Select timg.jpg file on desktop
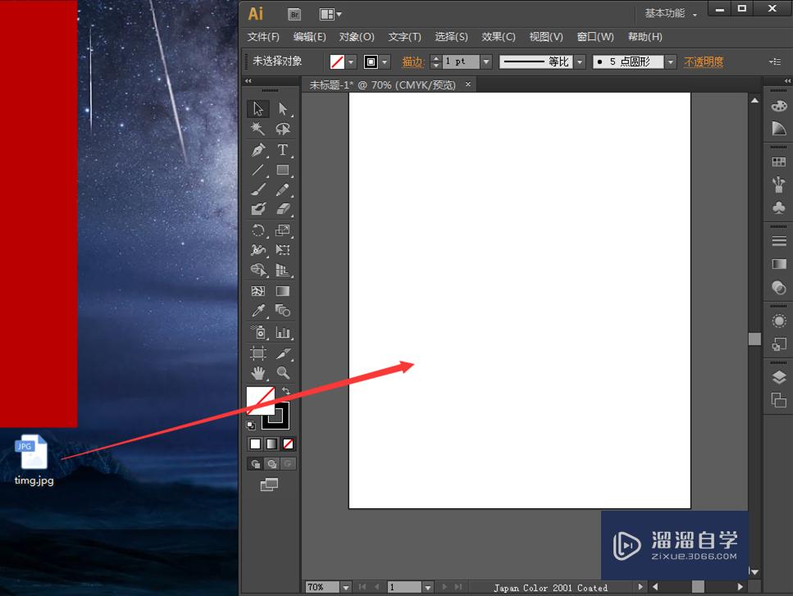The width and height of the screenshot is (793, 596). tap(34, 460)
